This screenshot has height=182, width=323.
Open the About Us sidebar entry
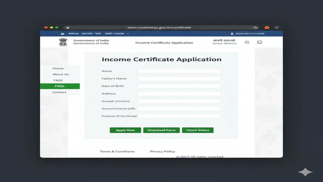click(61, 74)
